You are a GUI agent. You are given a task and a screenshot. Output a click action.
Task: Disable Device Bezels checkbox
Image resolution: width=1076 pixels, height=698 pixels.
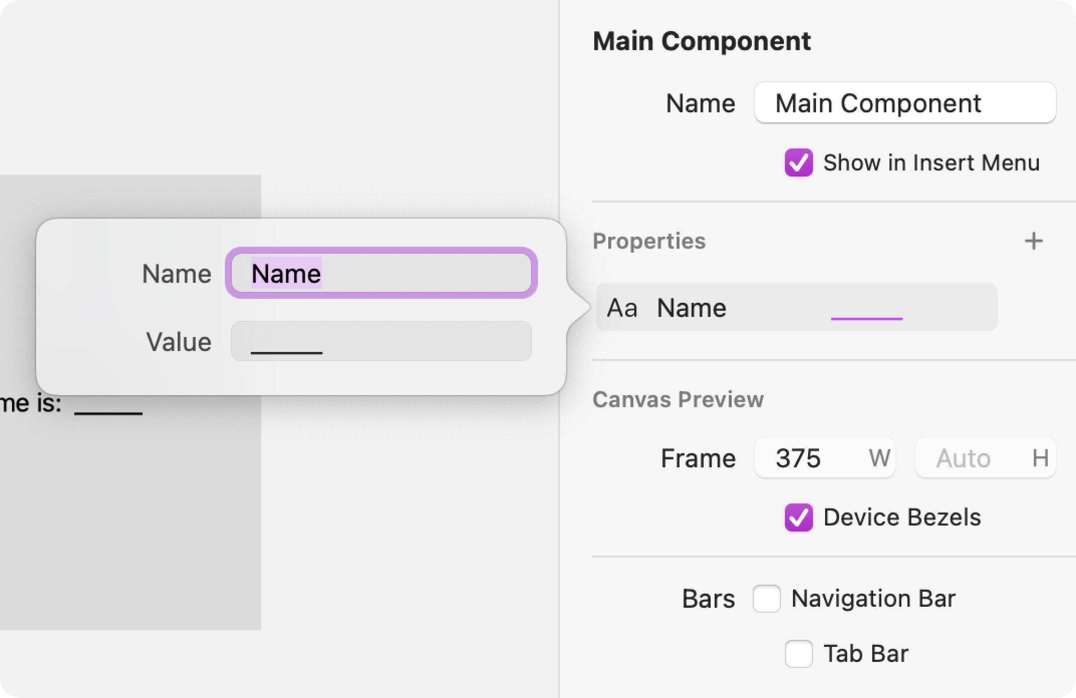pyautogui.click(x=798, y=517)
